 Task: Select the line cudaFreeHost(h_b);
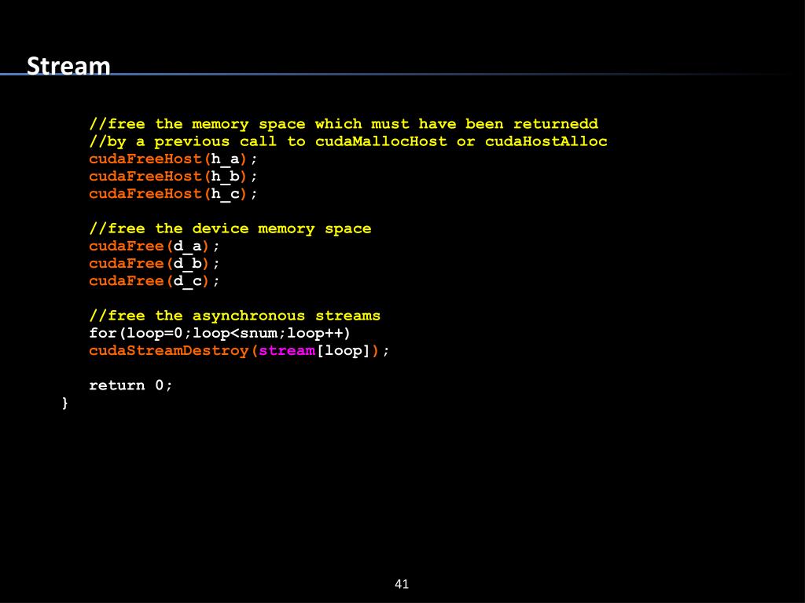pos(173,177)
